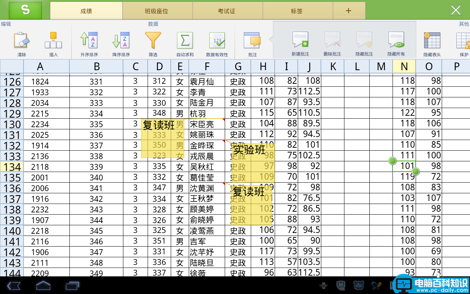Open the 筛选 filter funnel

153,40
